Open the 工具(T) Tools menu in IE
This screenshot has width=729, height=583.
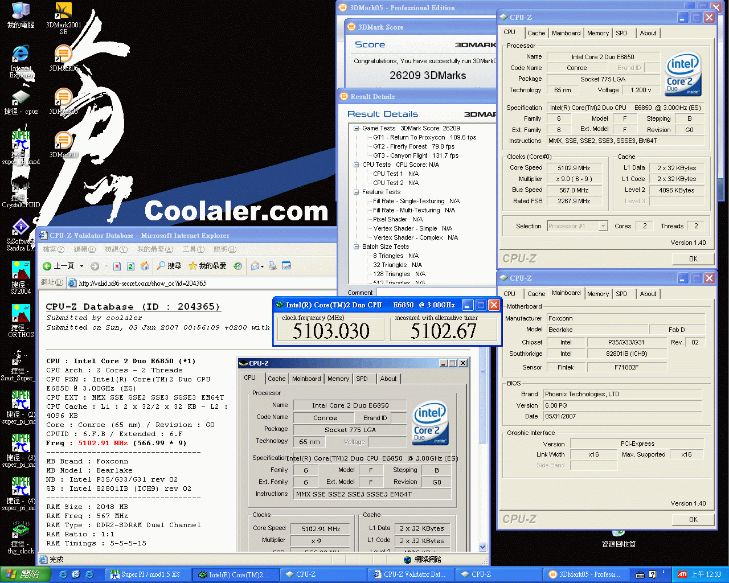pos(193,249)
